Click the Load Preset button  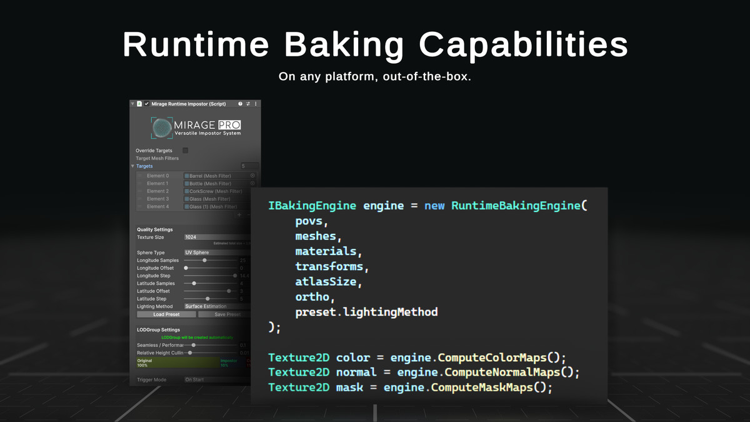[166, 314]
